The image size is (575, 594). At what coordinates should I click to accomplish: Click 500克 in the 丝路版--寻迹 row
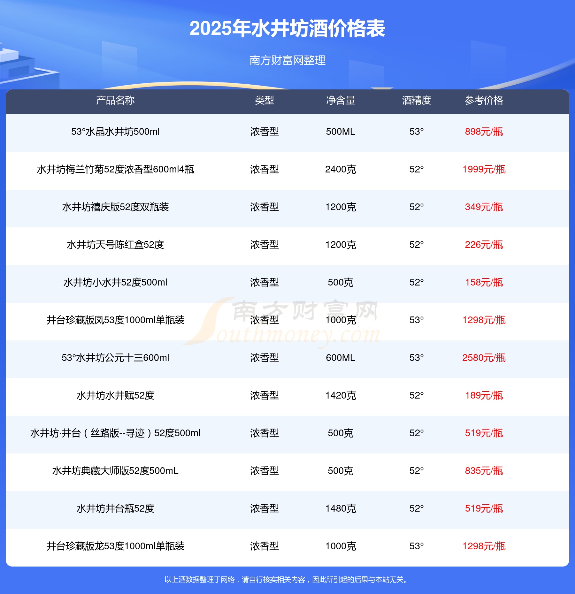341,433
